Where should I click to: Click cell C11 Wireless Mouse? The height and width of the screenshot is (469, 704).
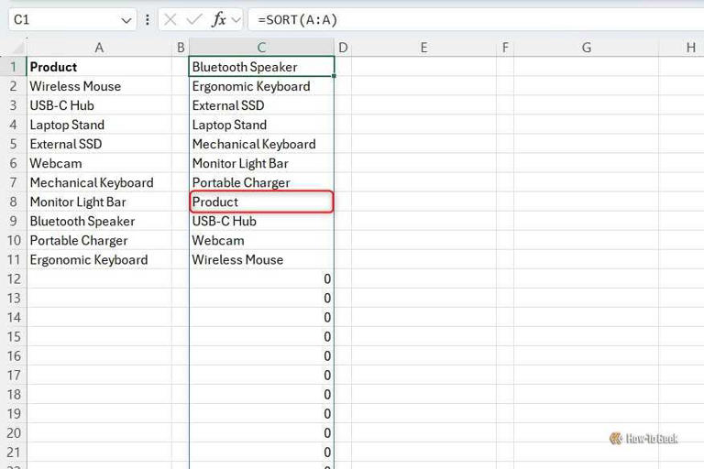pyautogui.click(x=262, y=260)
